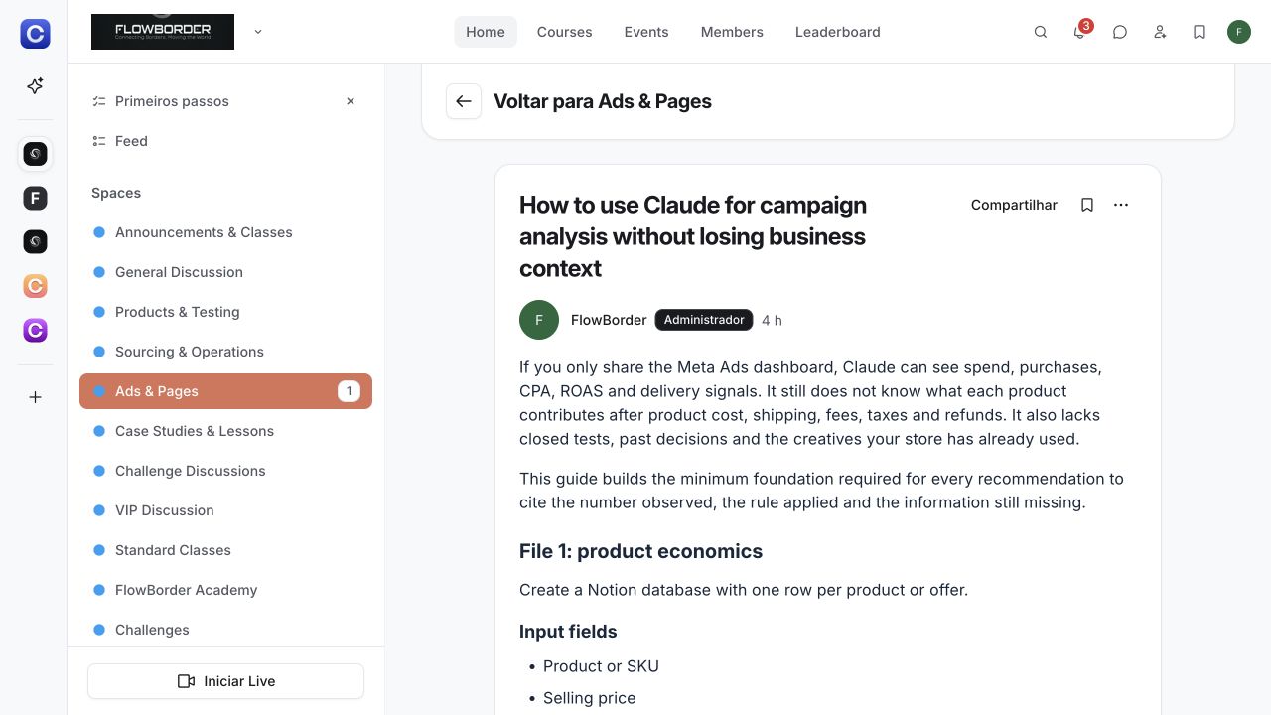Switch to the Events tab
This screenshot has height=715, width=1271.
pyautogui.click(x=646, y=32)
